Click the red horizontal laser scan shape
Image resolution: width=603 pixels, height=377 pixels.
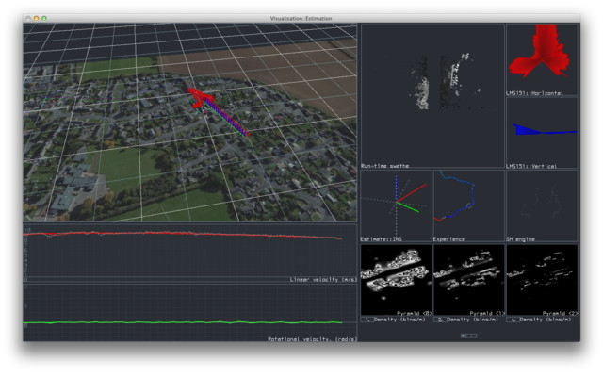click(542, 52)
